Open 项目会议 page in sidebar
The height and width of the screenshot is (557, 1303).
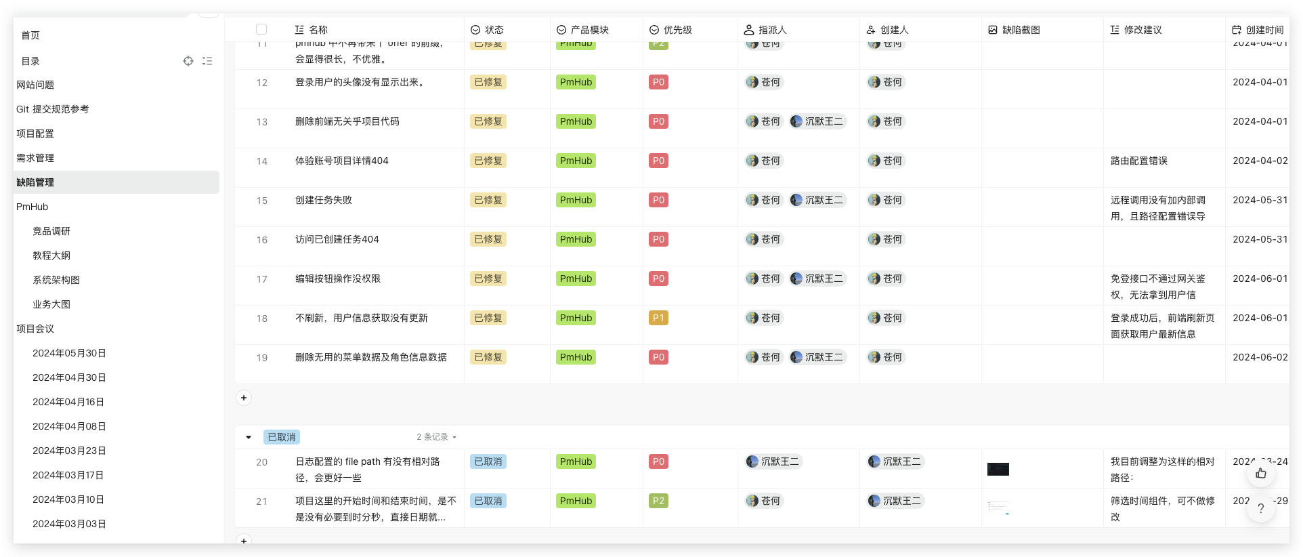click(x=35, y=329)
